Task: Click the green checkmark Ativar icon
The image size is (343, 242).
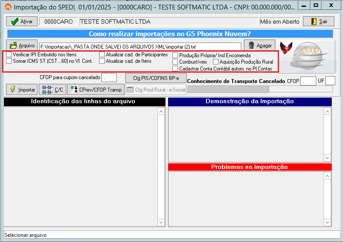Action: tap(15, 21)
